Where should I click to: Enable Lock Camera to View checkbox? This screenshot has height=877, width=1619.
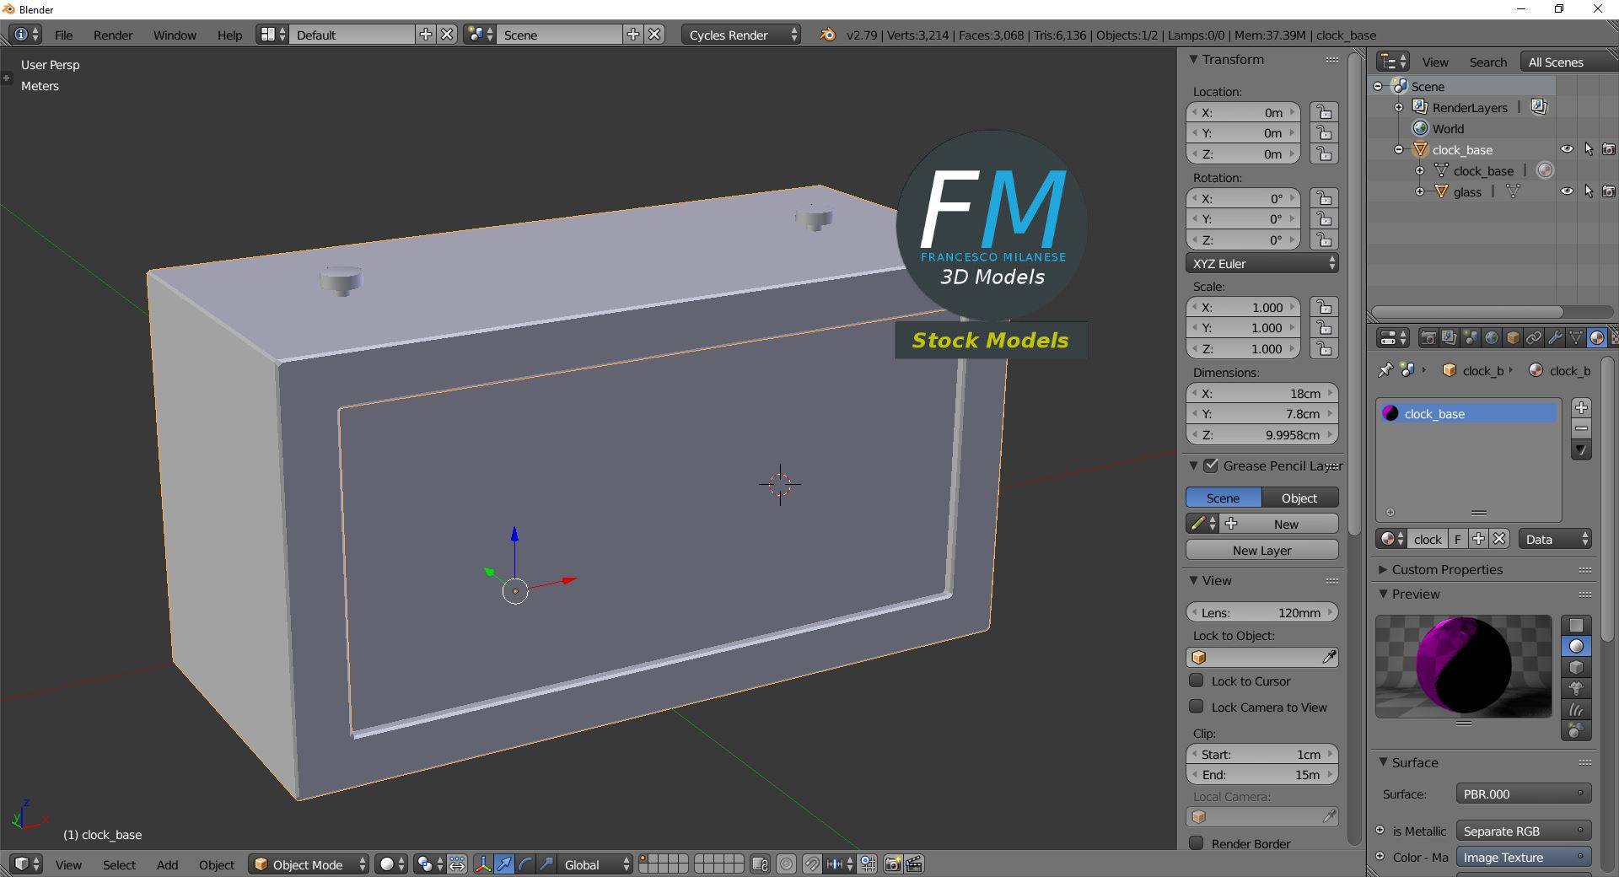click(1196, 707)
